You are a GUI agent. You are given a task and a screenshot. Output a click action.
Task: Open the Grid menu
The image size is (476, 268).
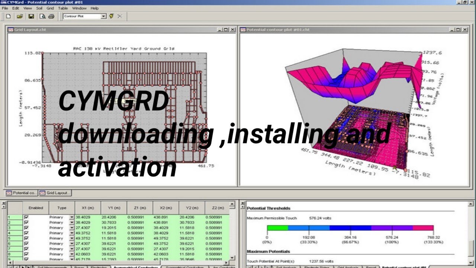50,8
